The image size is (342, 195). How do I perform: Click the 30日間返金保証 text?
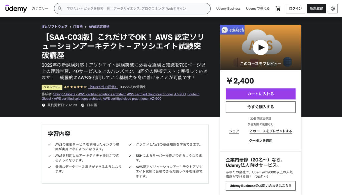[x=261, y=119]
